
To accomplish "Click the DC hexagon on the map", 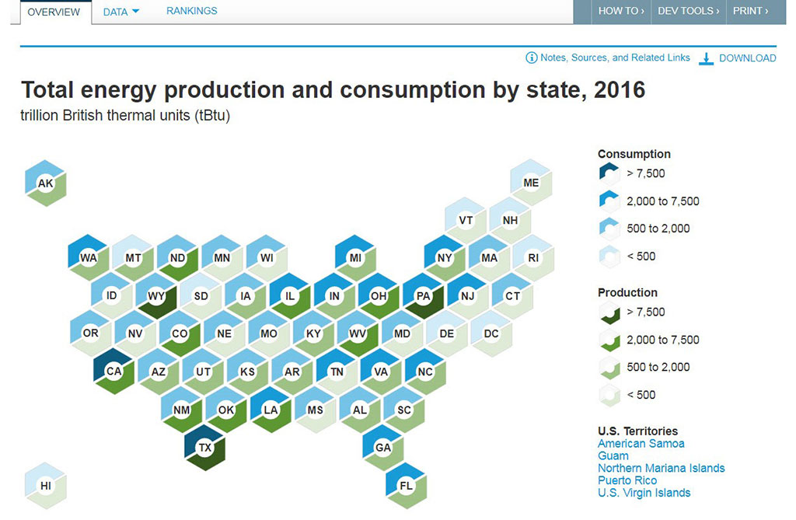I will pyautogui.click(x=491, y=333).
